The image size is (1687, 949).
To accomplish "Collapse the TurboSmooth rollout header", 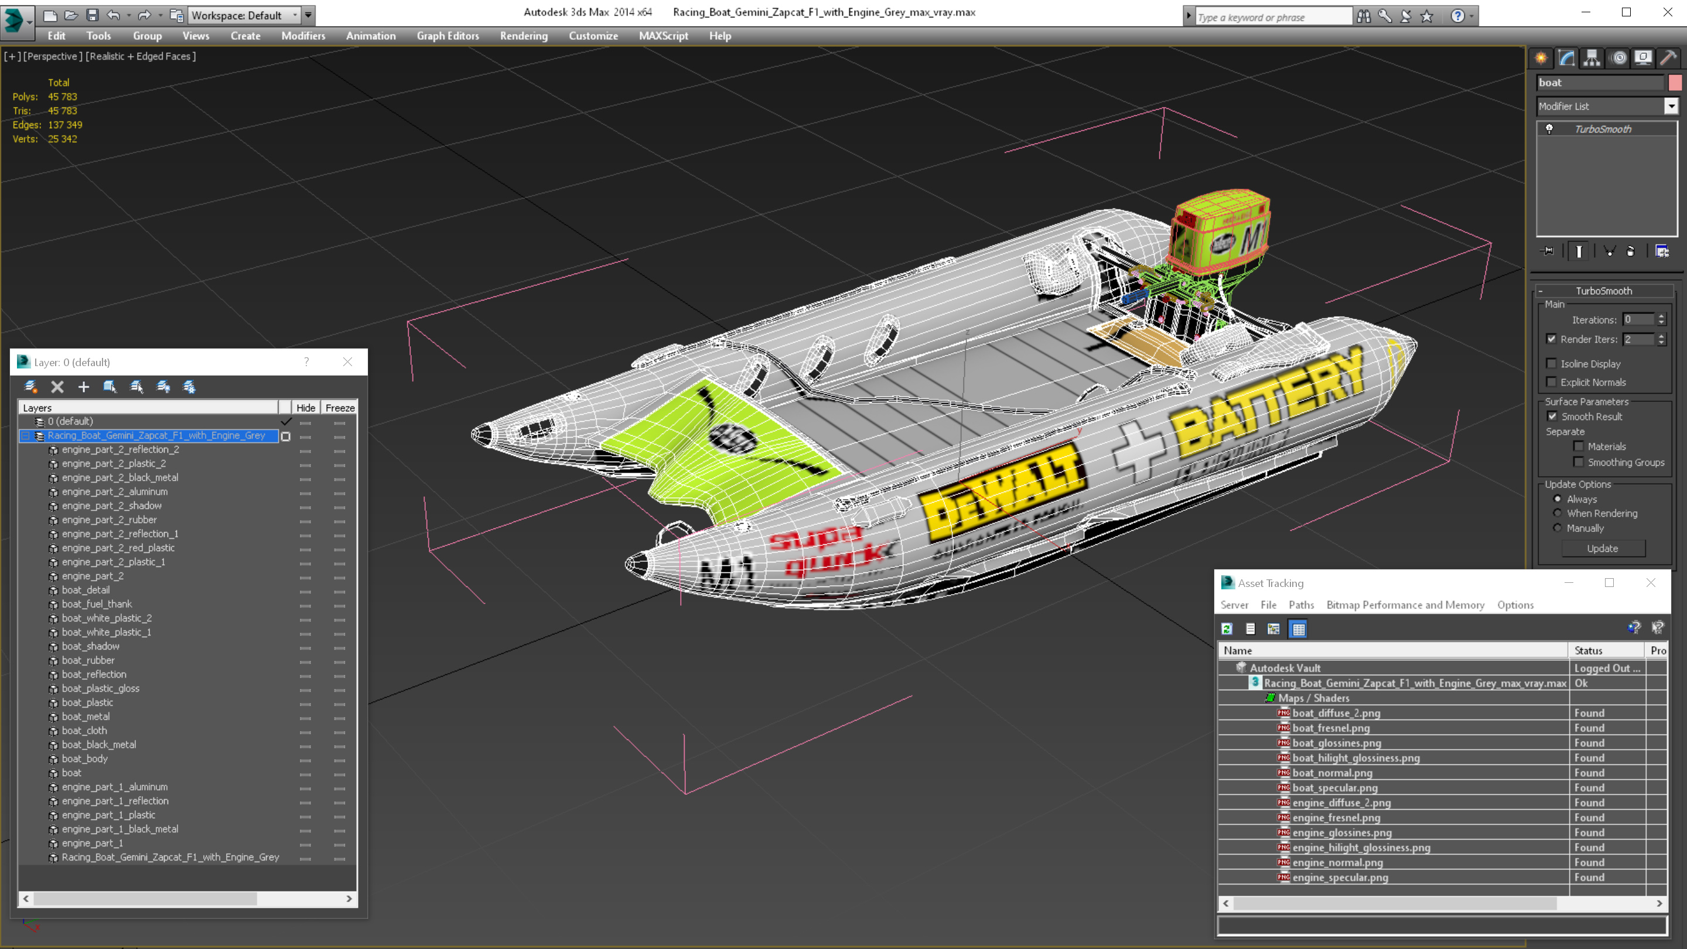I will [1603, 290].
